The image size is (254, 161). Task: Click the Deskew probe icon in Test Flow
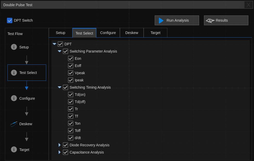[14, 124]
